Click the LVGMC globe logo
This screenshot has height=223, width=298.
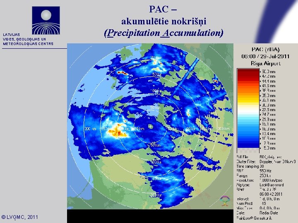pyautogui.click(x=46, y=21)
